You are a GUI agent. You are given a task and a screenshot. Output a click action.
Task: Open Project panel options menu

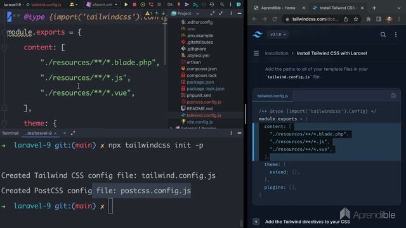231,13
